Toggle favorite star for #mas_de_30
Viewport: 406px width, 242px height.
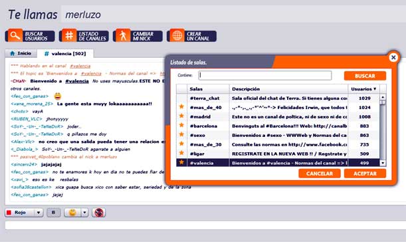pyautogui.click(x=181, y=144)
